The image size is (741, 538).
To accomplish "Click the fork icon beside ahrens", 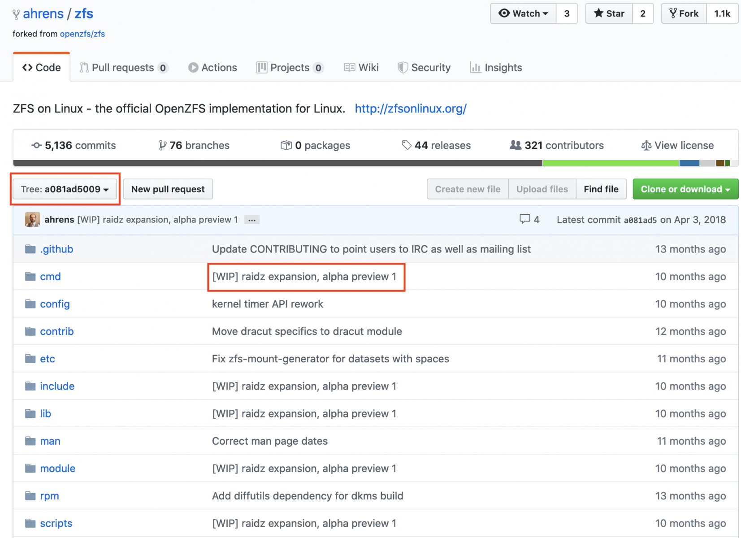I will tap(16, 14).
